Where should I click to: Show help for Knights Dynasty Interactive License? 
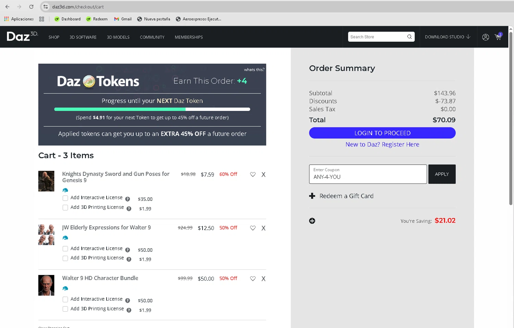(x=127, y=199)
